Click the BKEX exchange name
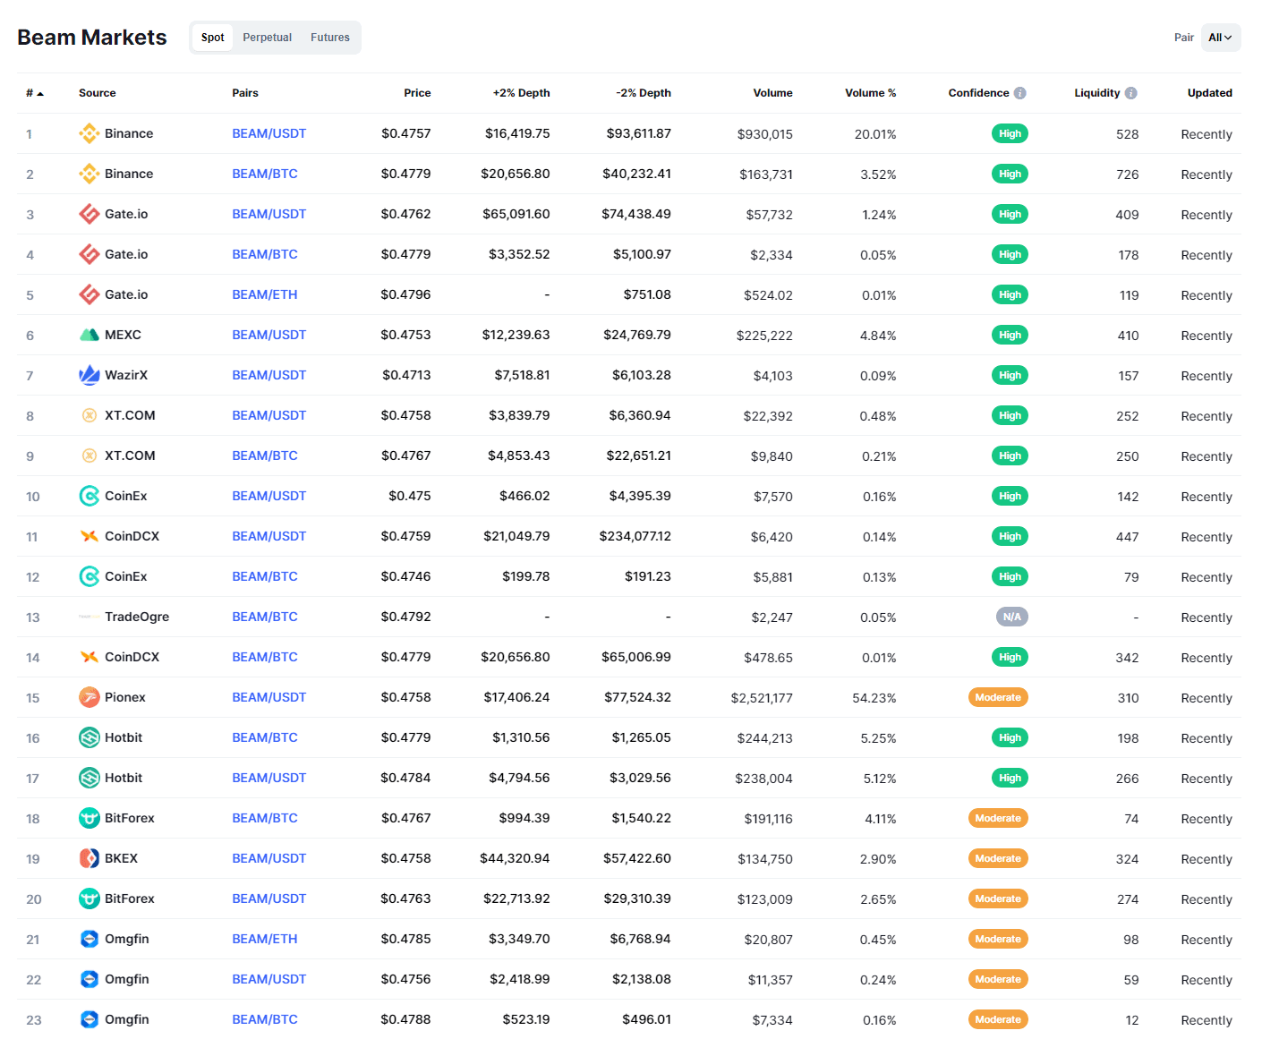This screenshot has width=1279, height=1039. tap(121, 858)
